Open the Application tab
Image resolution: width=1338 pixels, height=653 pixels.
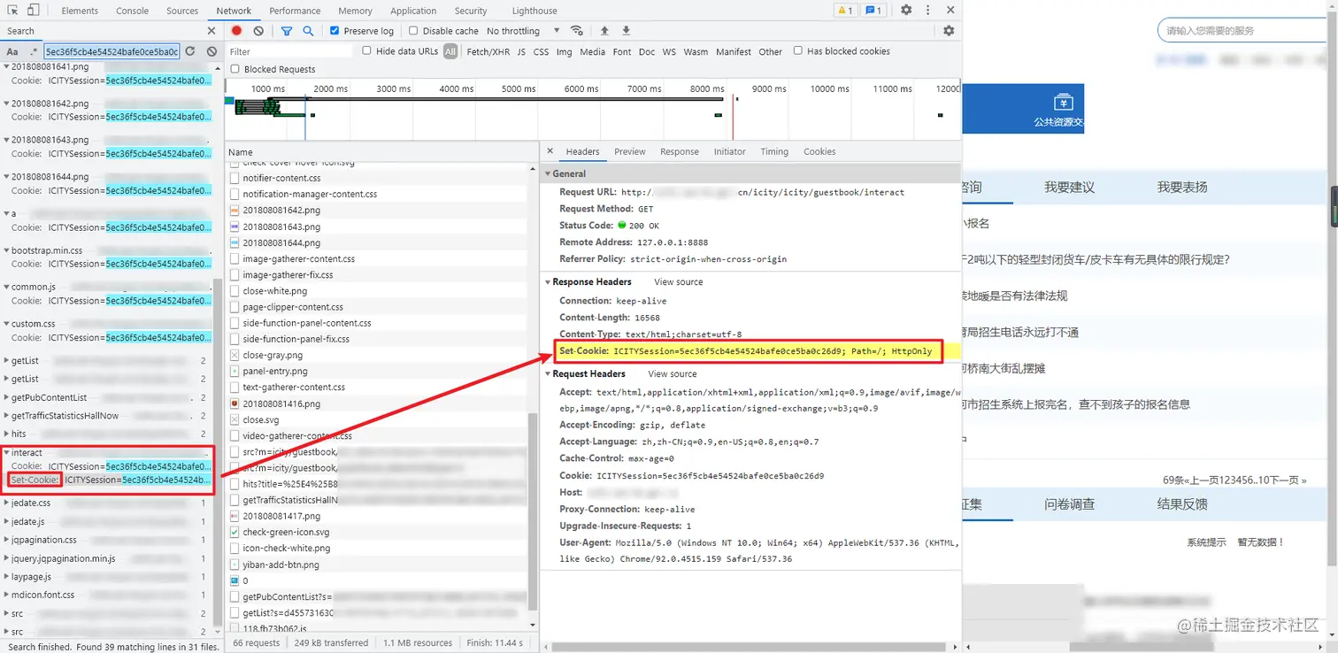tap(413, 11)
